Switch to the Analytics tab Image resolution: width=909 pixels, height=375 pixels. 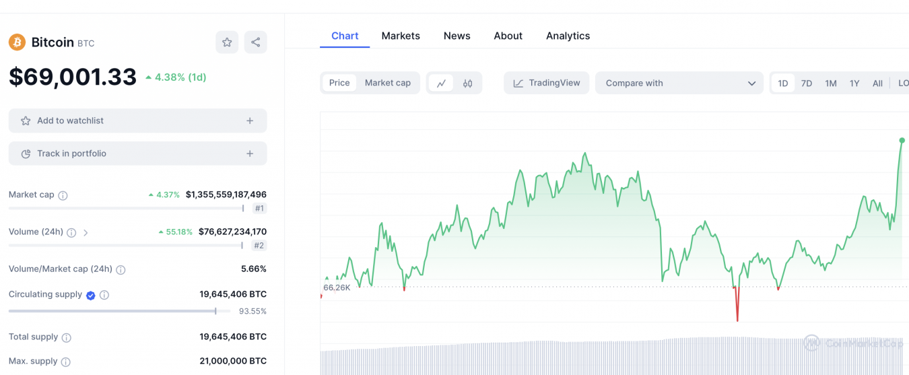568,36
